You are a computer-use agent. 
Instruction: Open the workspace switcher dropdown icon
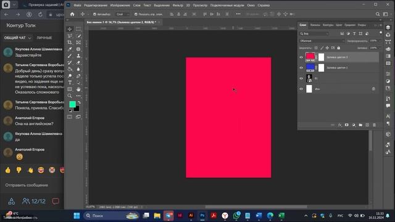(x=385, y=14)
